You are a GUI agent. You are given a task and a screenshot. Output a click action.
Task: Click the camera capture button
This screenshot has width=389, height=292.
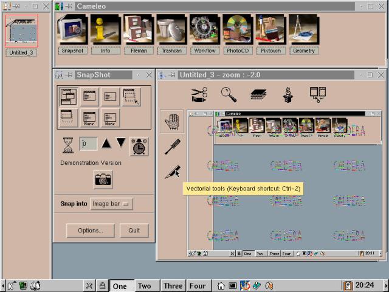click(103, 179)
